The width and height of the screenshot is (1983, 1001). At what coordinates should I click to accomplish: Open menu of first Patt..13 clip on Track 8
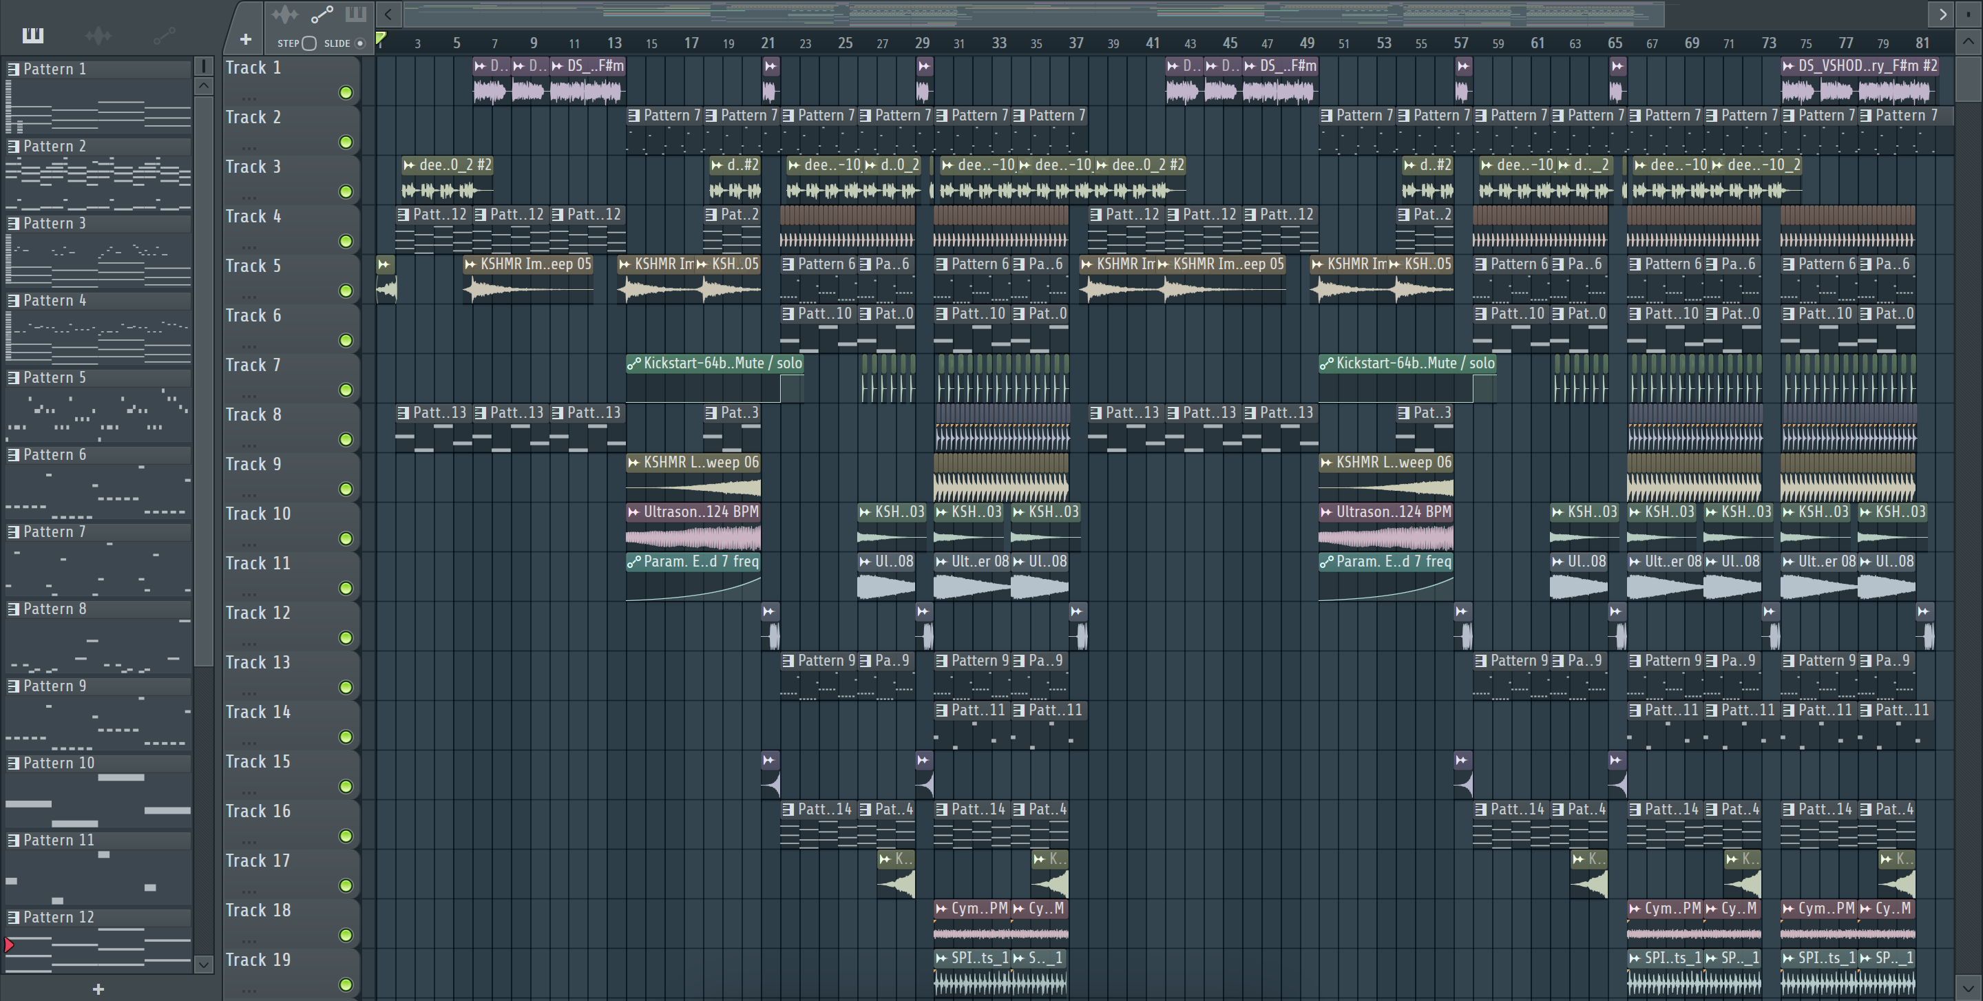pos(403,413)
